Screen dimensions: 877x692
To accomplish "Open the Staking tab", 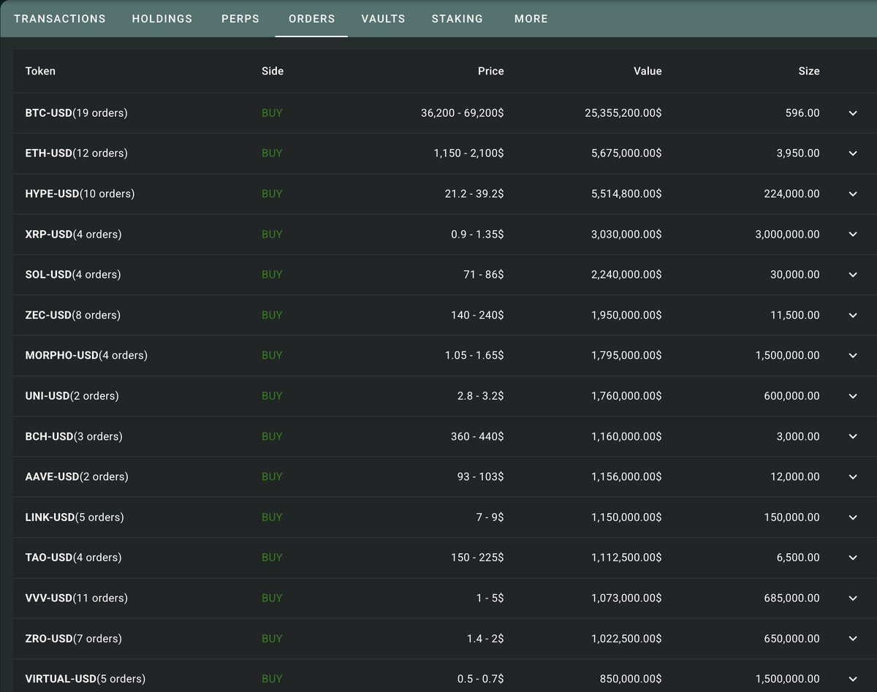I will tap(457, 19).
